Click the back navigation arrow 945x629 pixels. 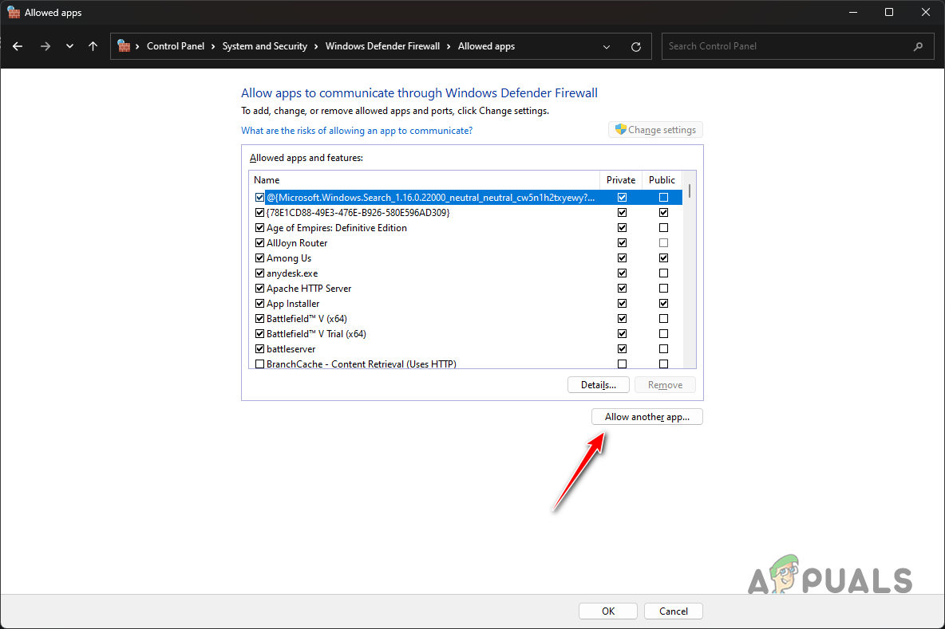pyautogui.click(x=18, y=46)
